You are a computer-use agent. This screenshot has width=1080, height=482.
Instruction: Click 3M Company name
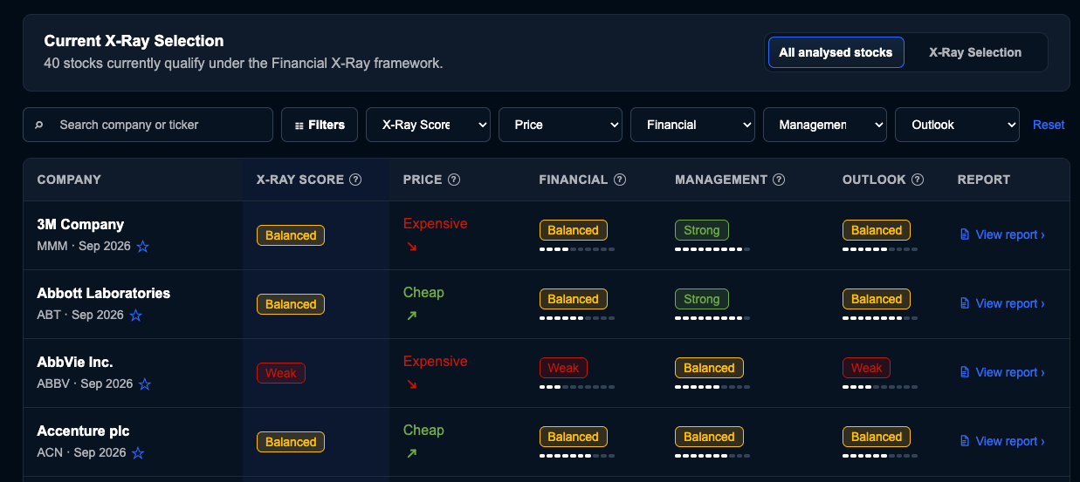[x=80, y=224]
